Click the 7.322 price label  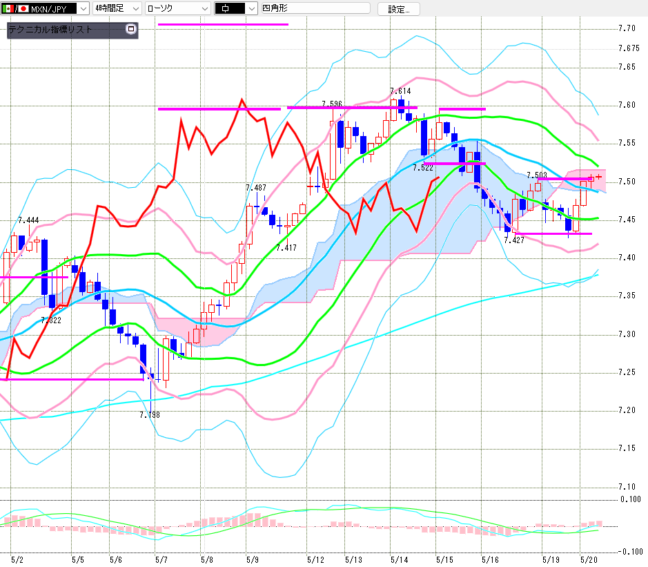point(51,320)
